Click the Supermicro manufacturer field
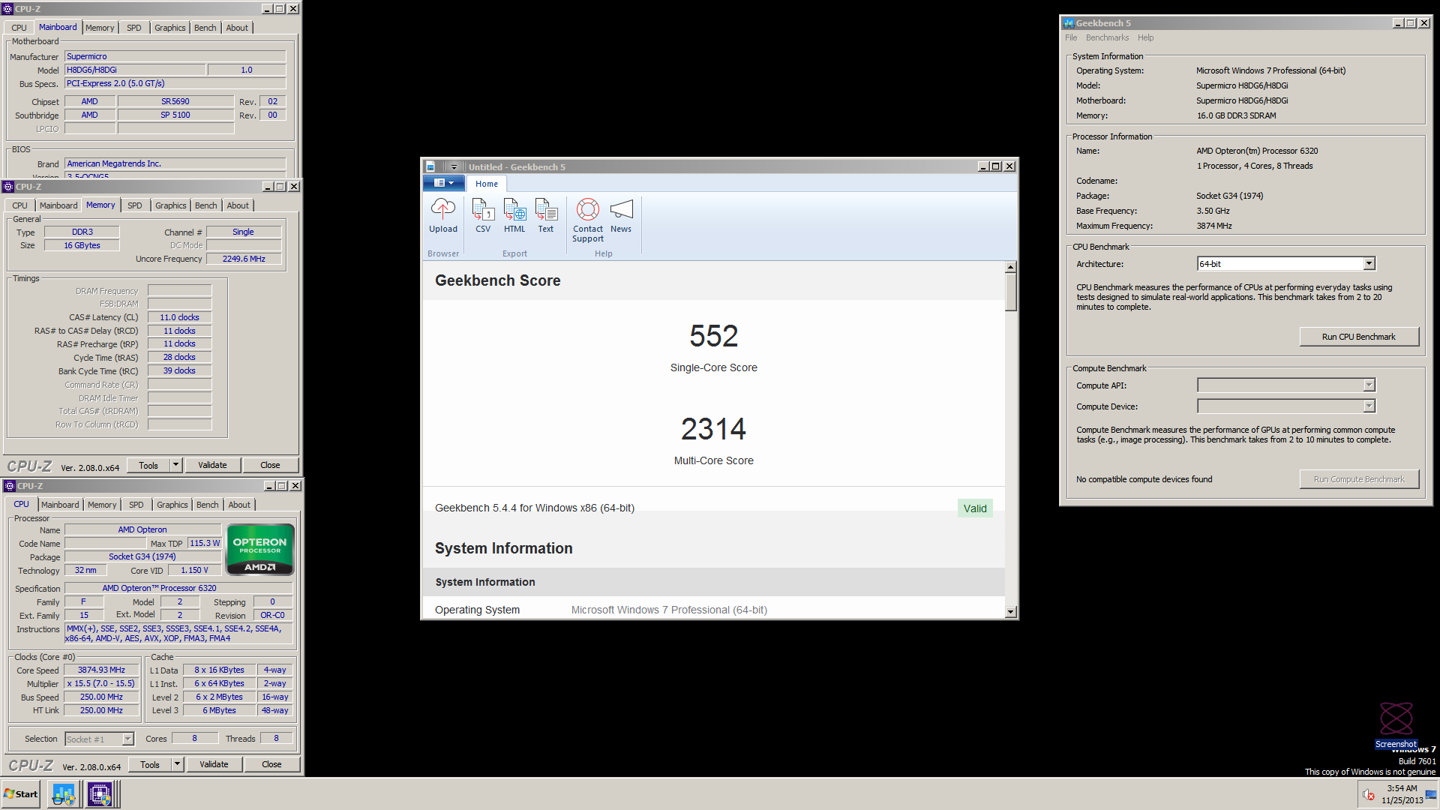The width and height of the screenshot is (1440, 810). tap(175, 56)
